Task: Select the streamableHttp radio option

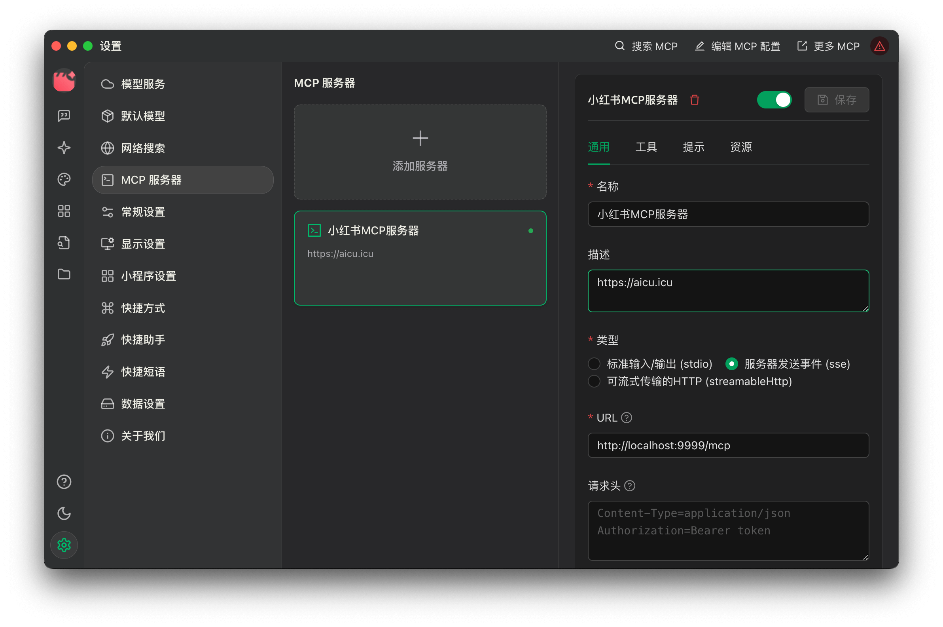Action: (x=594, y=382)
